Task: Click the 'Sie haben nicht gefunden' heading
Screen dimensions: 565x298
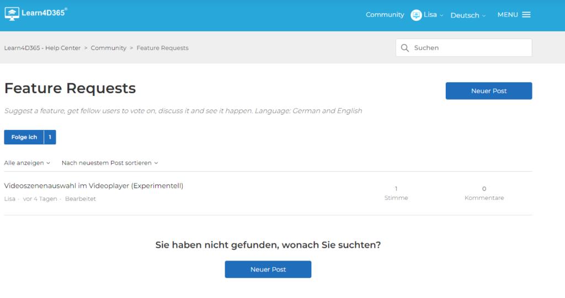Action: [x=268, y=245]
